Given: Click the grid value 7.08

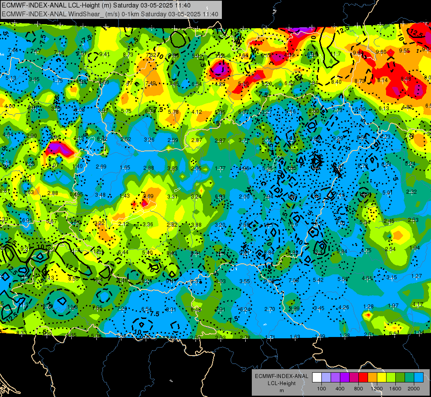Looking at the screenshot, I should pos(293,281).
